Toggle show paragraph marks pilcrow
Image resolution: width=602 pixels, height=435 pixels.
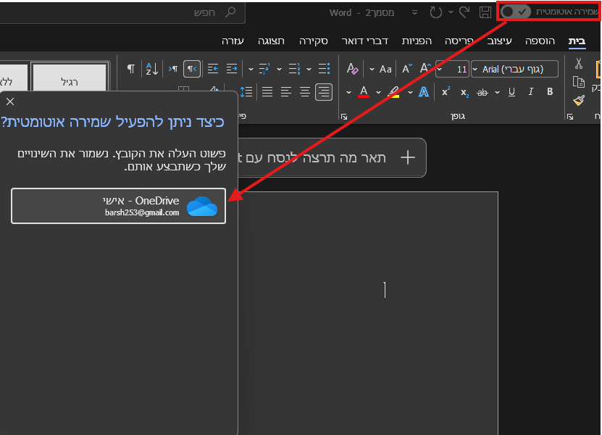(131, 69)
